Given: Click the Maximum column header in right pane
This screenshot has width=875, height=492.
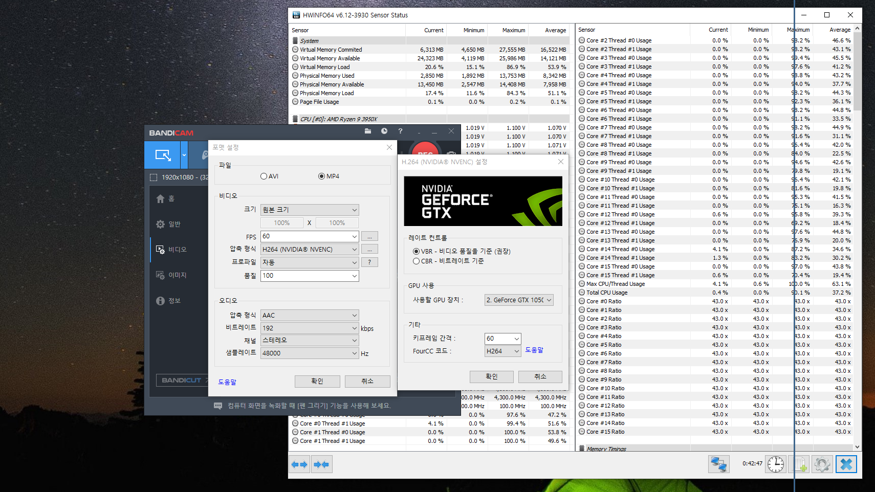Looking at the screenshot, I should click(x=792, y=30).
